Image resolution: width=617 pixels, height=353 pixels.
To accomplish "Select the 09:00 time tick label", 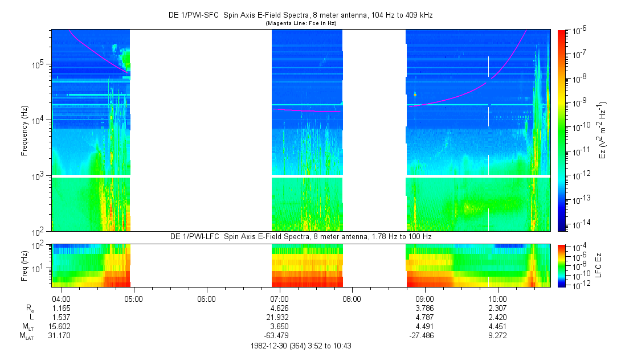I will (x=425, y=298).
